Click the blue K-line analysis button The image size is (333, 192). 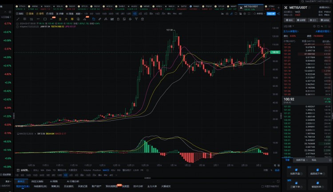click(271, 14)
